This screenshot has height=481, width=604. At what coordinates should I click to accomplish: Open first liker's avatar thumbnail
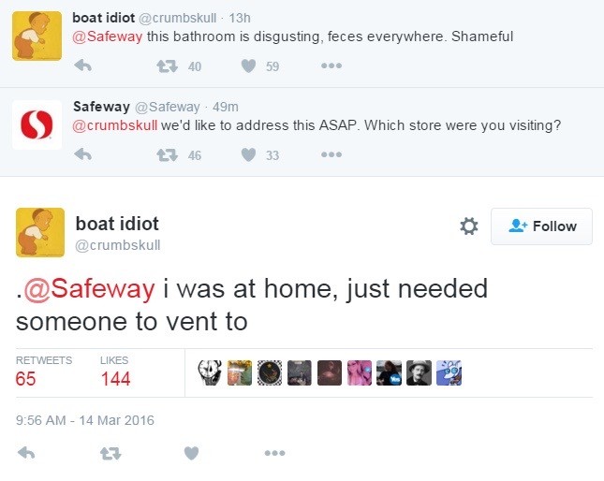pos(209,372)
